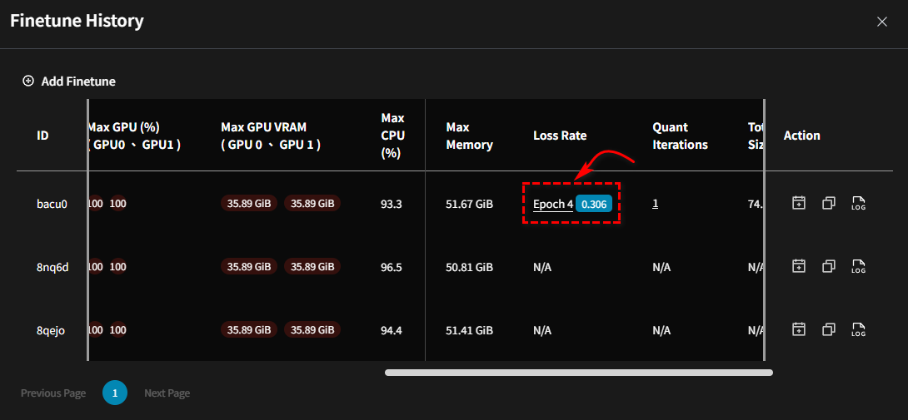
Task: Click the calendar-plus icon for bacu0
Action: click(x=798, y=203)
